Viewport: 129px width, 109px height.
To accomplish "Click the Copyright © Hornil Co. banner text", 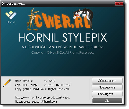I will point(63,53).
